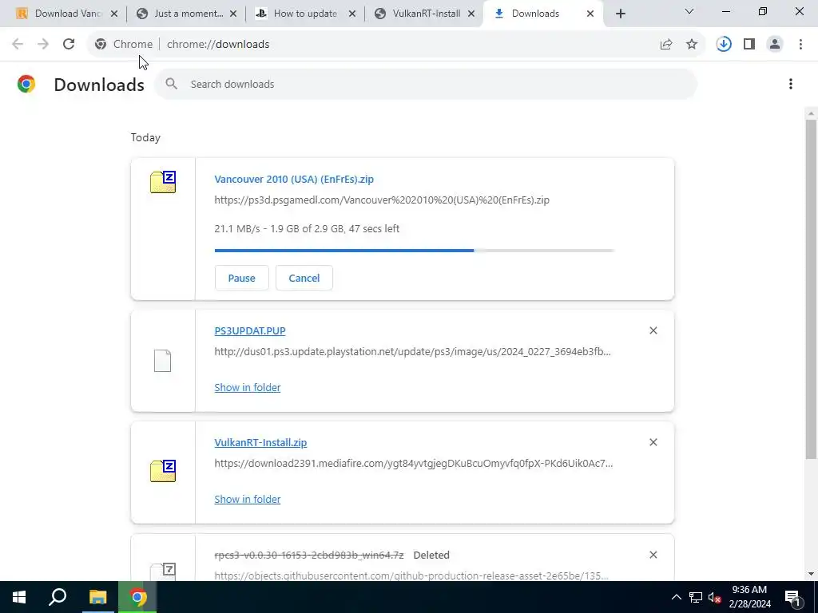
Task: Click the VulkanRT-Install zip file icon
Action: [163, 471]
